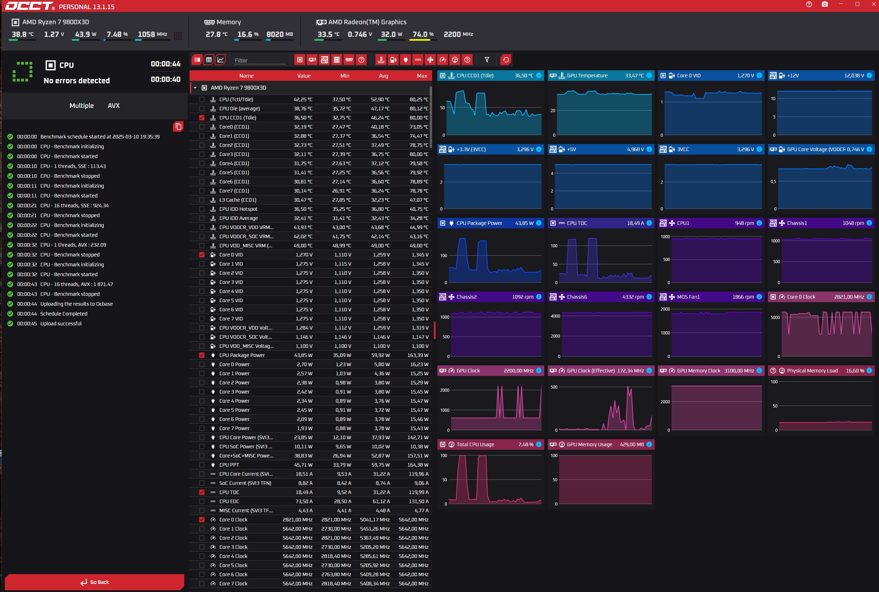Image resolution: width=879 pixels, height=592 pixels.
Task: Enable the CPU (Tctl/Tdie) checkbox
Action: coord(202,99)
